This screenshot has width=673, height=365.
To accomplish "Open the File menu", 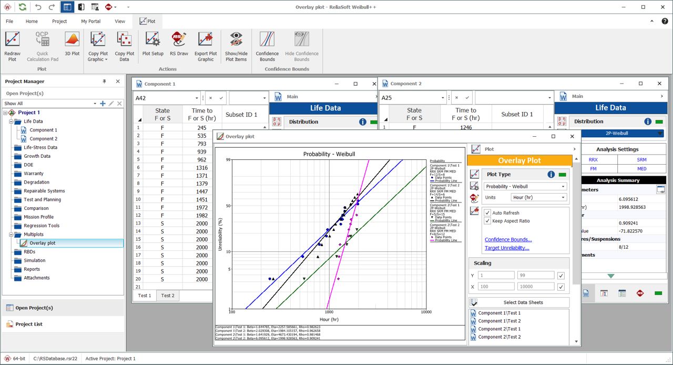I will pyautogui.click(x=9, y=22).
